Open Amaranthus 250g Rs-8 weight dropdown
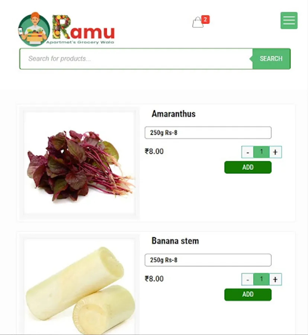 [208, 133]
